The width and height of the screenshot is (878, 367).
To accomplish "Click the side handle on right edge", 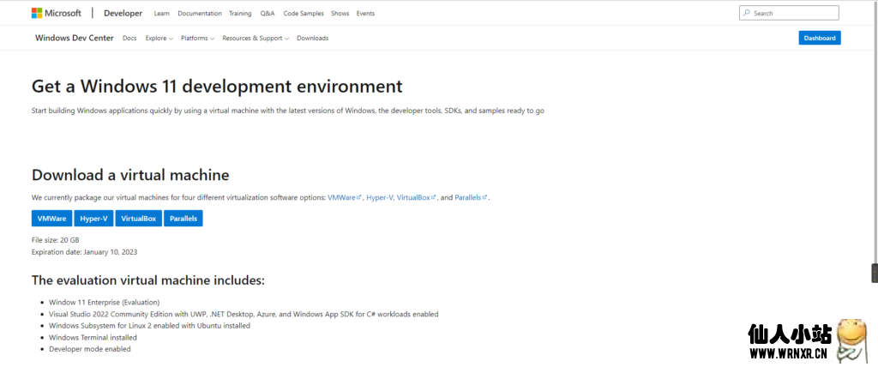I will tap(874, 274).
